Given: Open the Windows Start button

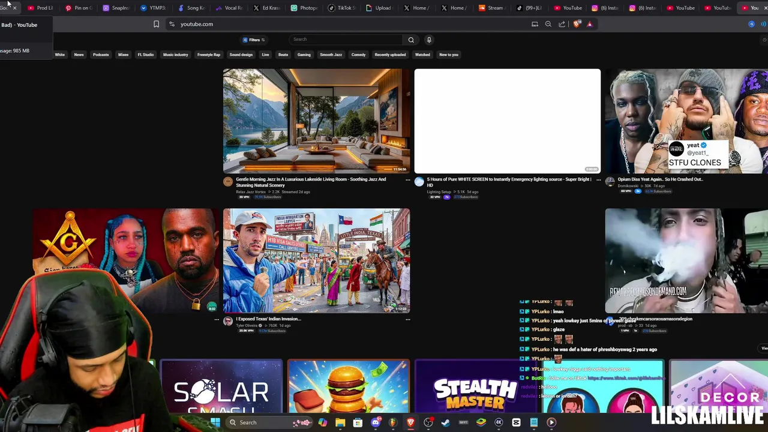Looking at the screenshot, I should coord(215,422).
